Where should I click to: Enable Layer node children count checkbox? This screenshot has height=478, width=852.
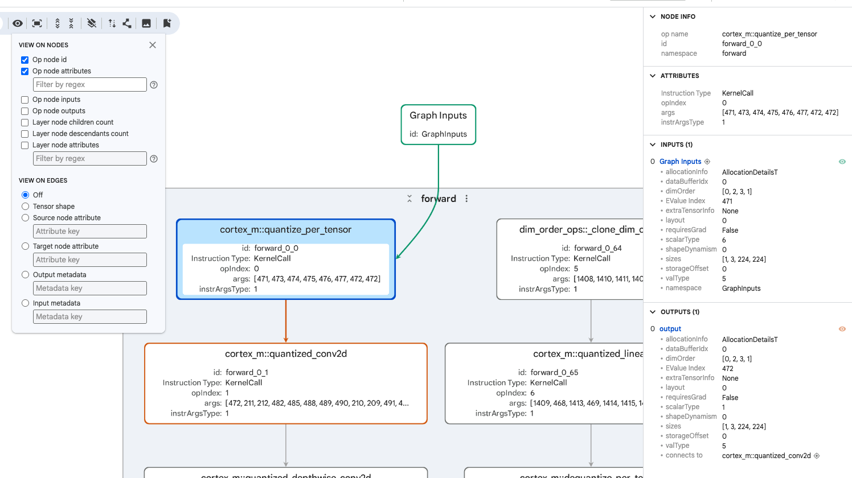25,122
